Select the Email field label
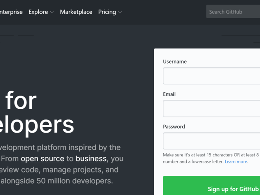This screenshot has height=195, width=260. [169, 94]
